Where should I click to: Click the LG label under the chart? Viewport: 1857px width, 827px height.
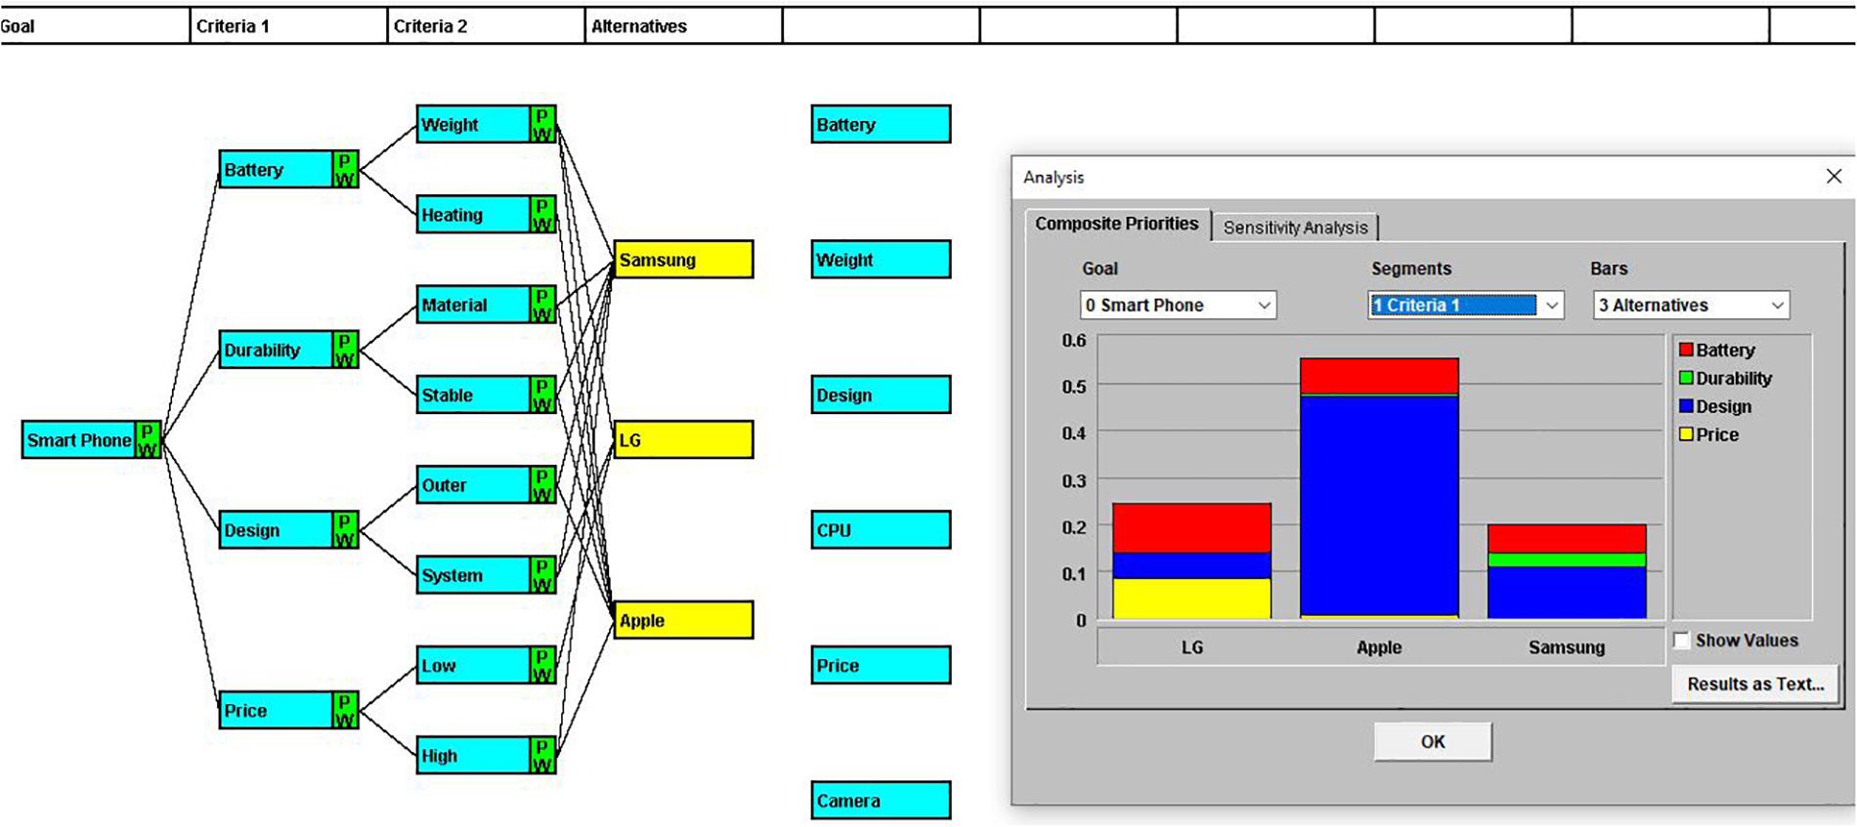click(x=1192, y=647)
